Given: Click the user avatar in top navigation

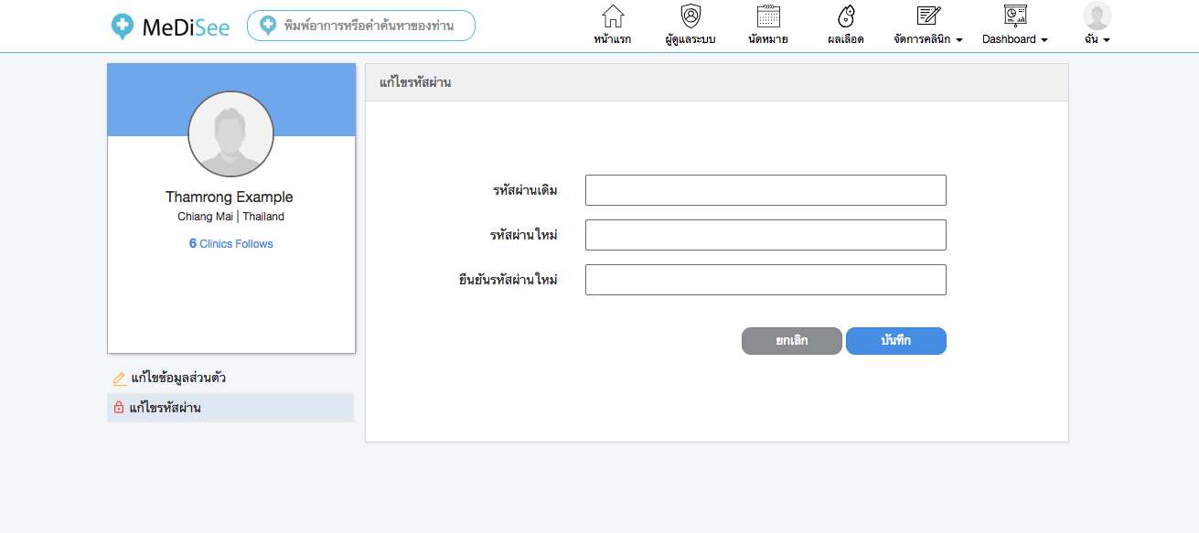Looking at the screenshot, I should (1097, 16).
